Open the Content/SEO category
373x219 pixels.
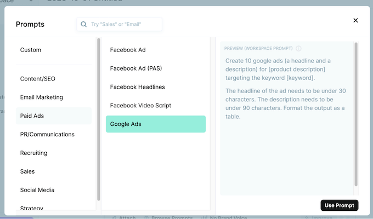[37, 79]
